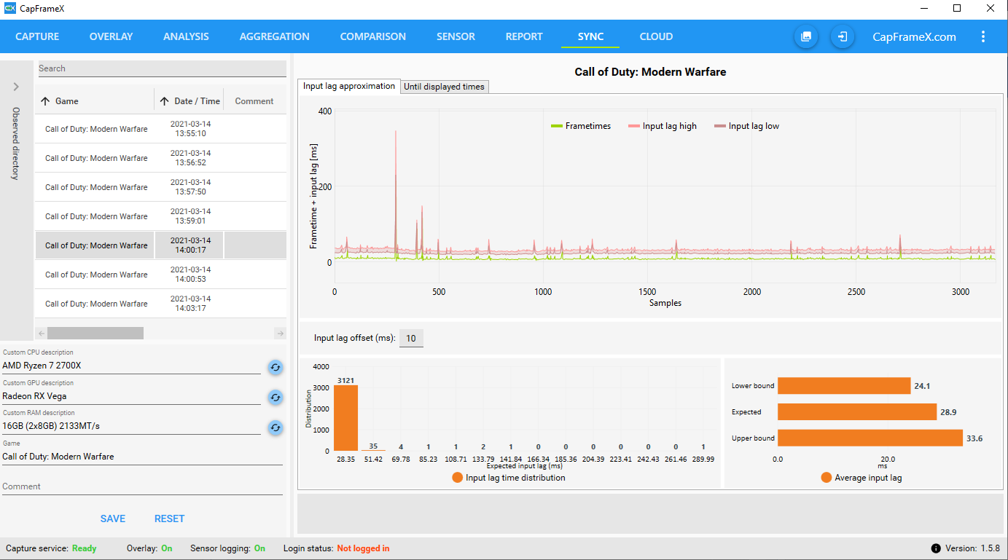1008x560 pixels.
Task: Open the OVERLAY tab
Action: click(111, 36)
